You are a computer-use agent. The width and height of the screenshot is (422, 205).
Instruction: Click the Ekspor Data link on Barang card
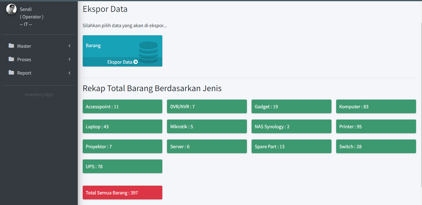[120, 62]
